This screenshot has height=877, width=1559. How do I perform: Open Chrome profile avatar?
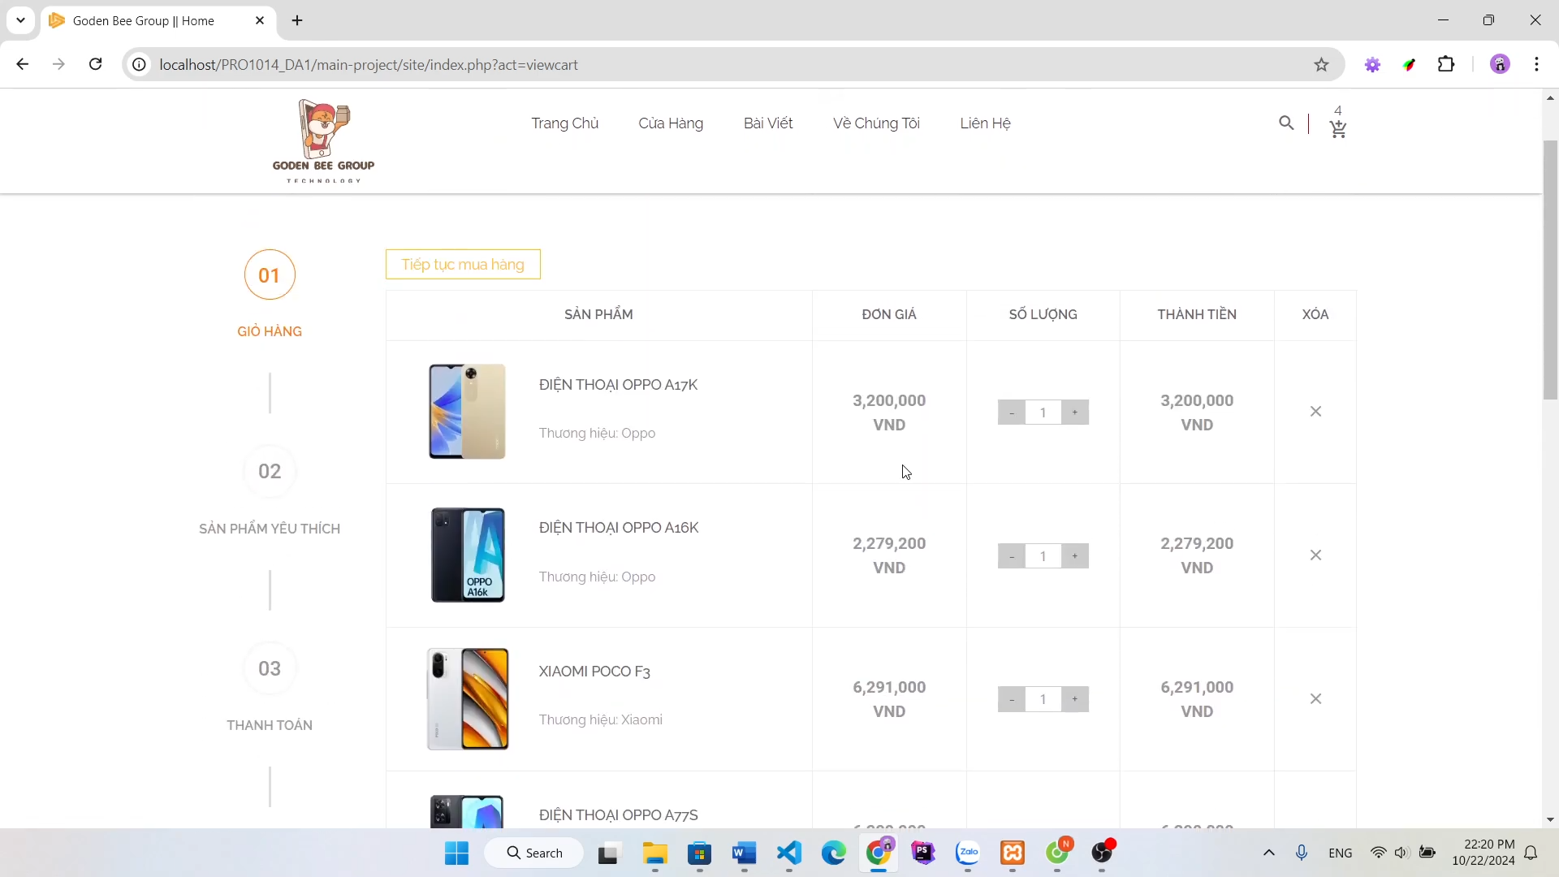[1500, 64]
